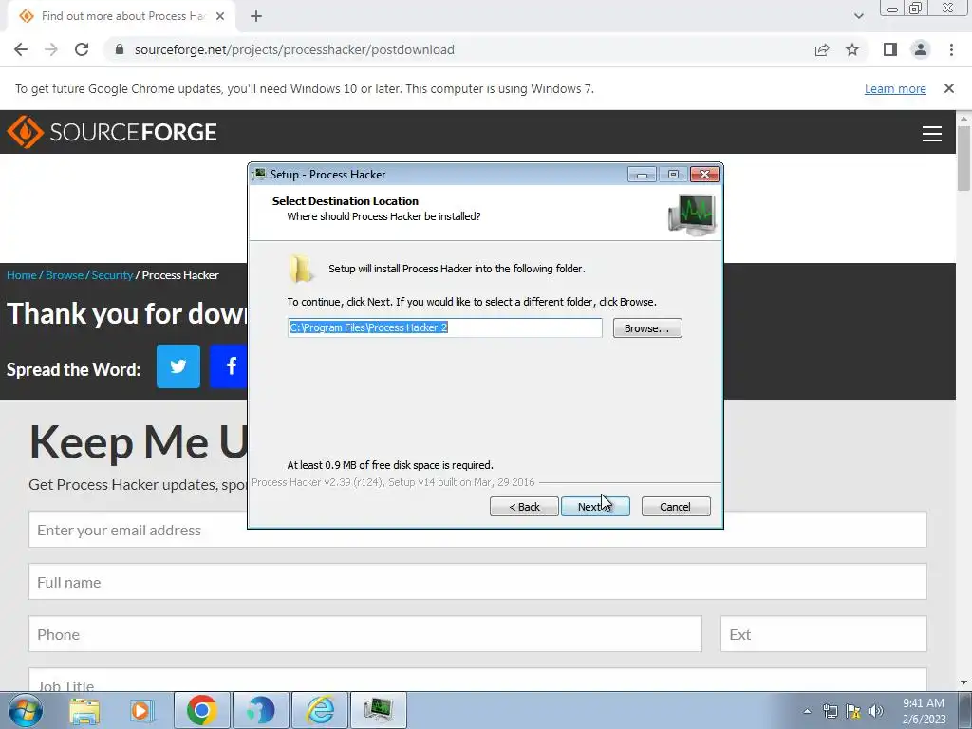The width and height of the screenshot is (972, 729).
Task: Open Internet Explorer from taskbar
Action: 320,710
